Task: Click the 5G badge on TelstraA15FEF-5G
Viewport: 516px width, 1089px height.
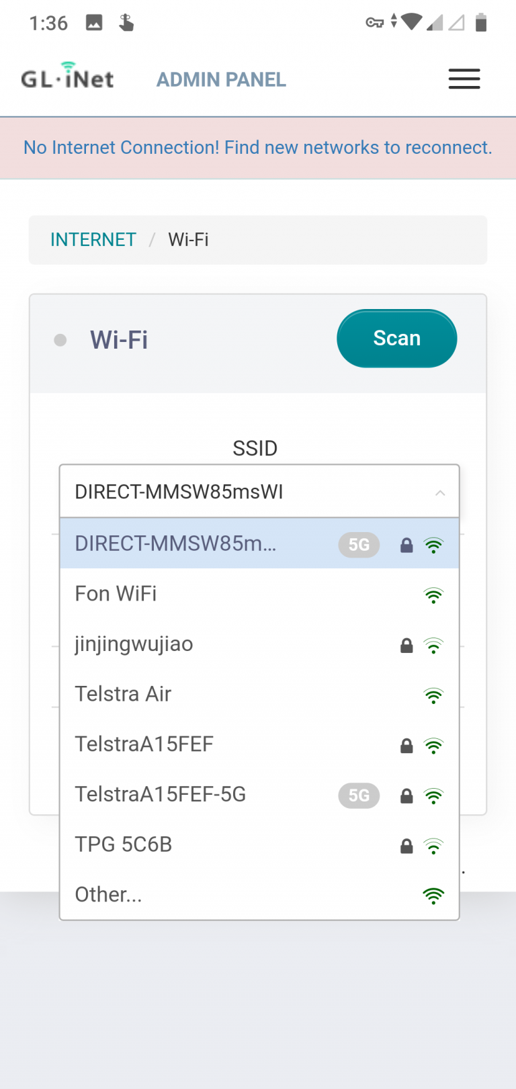Action: 359,795
